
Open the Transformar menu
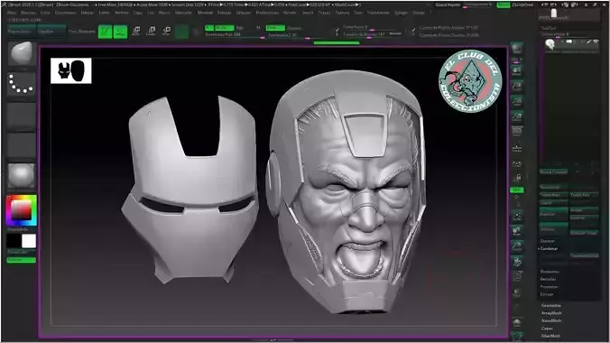coord(378,13)
